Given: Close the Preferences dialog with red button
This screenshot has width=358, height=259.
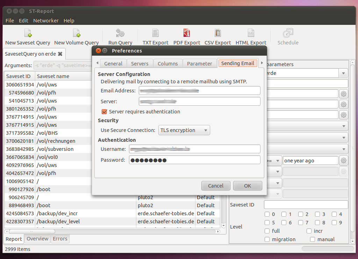Looking at the screenshot, I should [x=98, y=51].
